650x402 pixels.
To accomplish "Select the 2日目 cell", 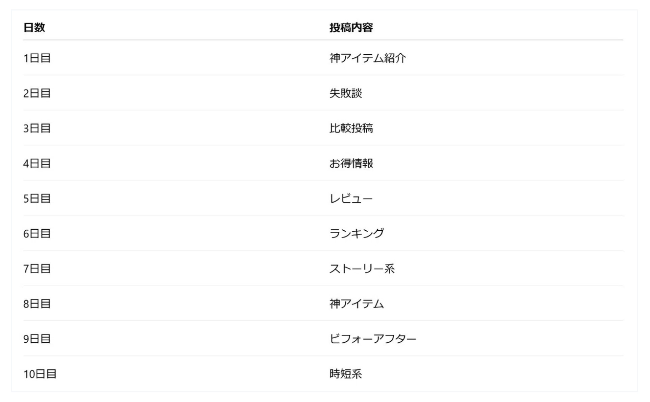I will [x=37, y=93].
